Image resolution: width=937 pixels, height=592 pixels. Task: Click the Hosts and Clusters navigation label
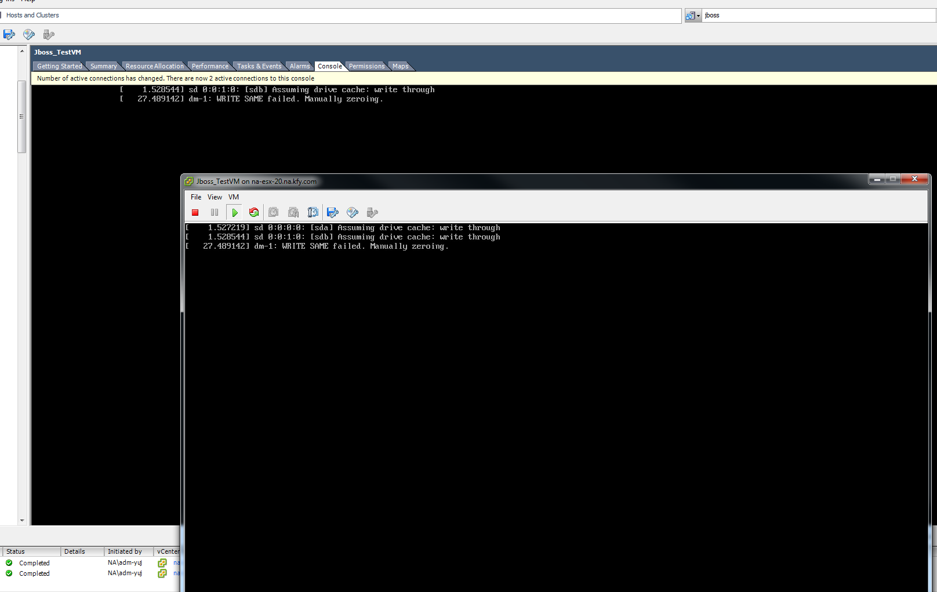click(32, 15)
